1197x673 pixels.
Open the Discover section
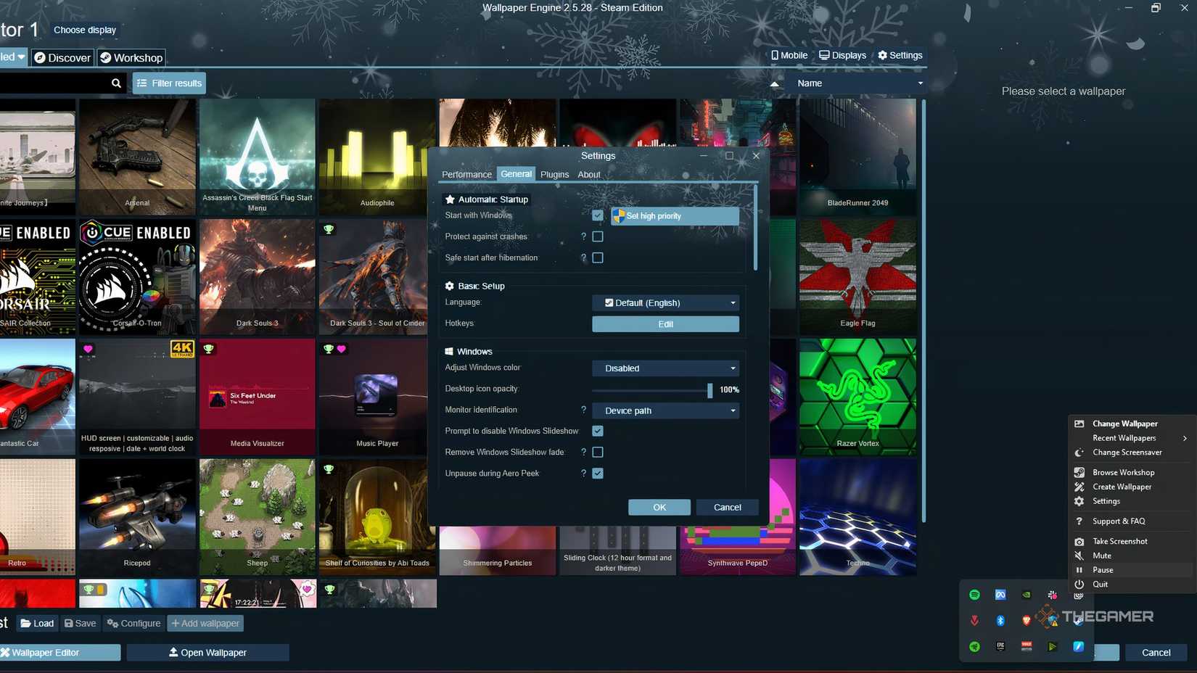(62, 57)
